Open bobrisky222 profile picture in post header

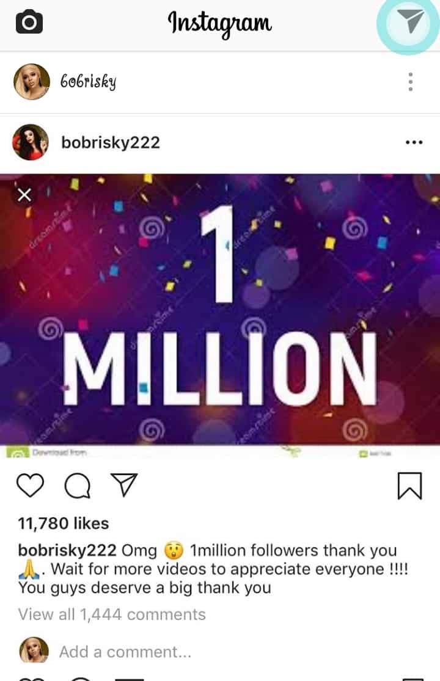[31, 142]
